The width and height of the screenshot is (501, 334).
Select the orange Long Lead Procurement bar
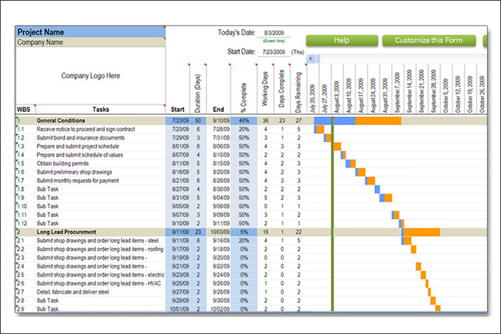[x=423, y=232]
